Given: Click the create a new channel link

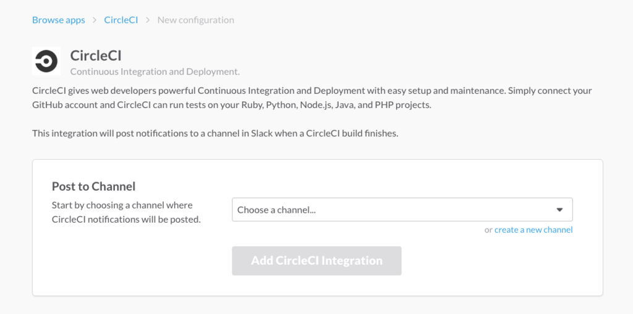Looking at the screenshot, I should 533,229.
